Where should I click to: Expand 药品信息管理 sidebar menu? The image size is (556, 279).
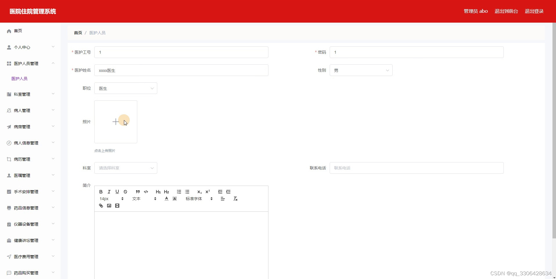tap(30, 208)
